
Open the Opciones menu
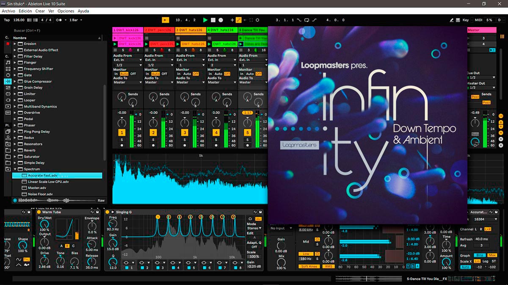pyautogui.click(x=66, y=11)
